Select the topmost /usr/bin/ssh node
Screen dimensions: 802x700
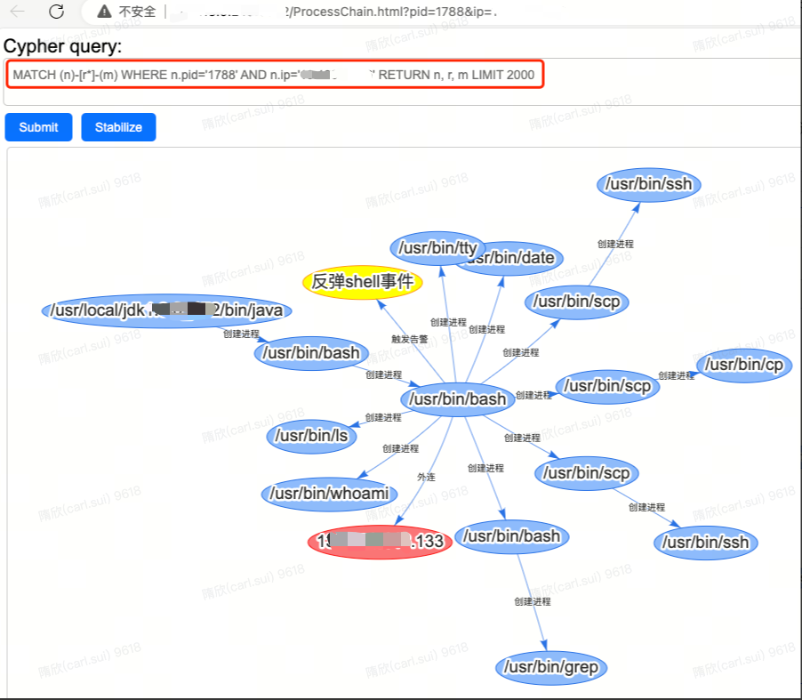pyautogui.click(x=648, y=184)
